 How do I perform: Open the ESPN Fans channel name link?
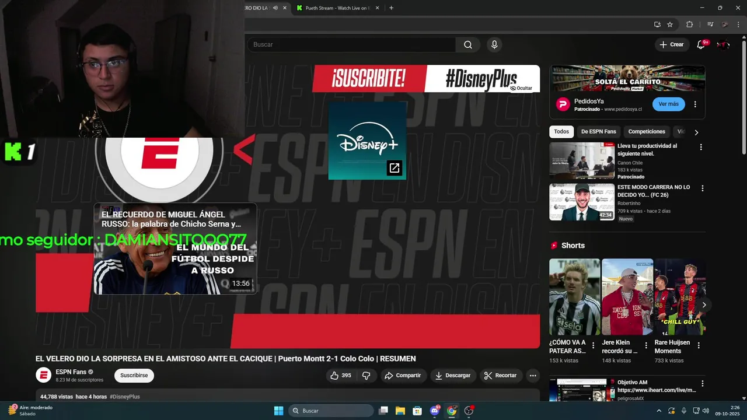[x=71, y=372]
